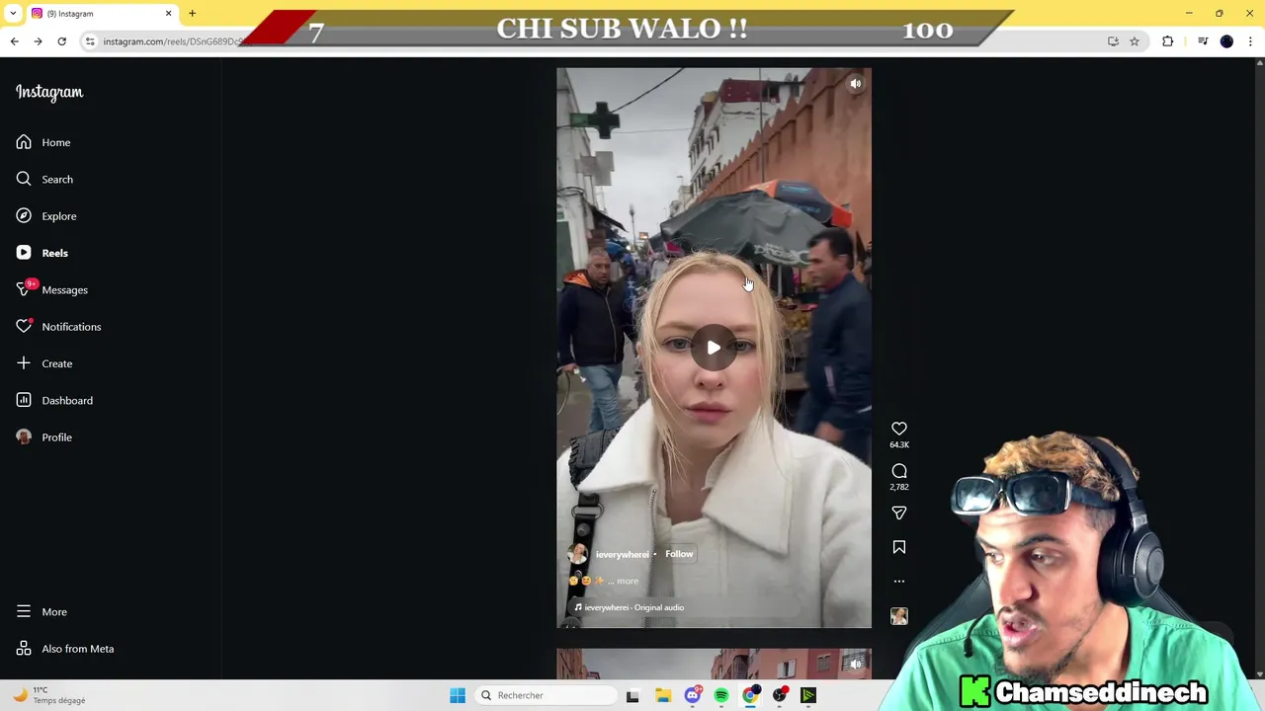Open ieverywherei profile picture on reel
Screen dimensions: 1265x711
tap(578, 555)
